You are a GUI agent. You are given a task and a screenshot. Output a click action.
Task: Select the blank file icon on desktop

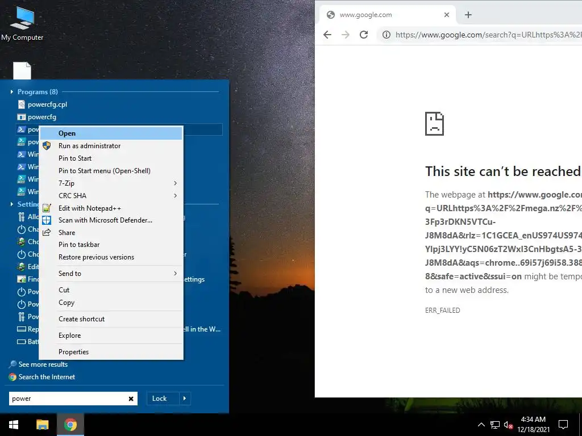click(22, 70)
